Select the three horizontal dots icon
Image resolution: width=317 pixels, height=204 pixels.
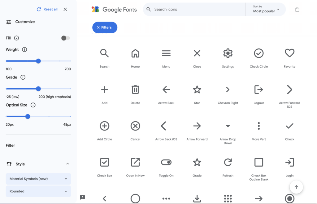coord(166,198)
